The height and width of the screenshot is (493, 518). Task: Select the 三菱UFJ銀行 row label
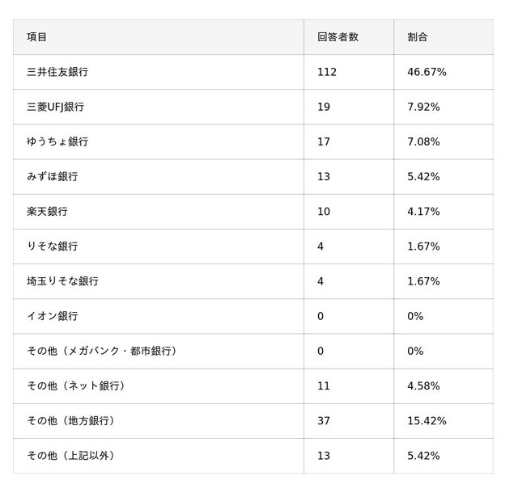[x=55, y=107]
